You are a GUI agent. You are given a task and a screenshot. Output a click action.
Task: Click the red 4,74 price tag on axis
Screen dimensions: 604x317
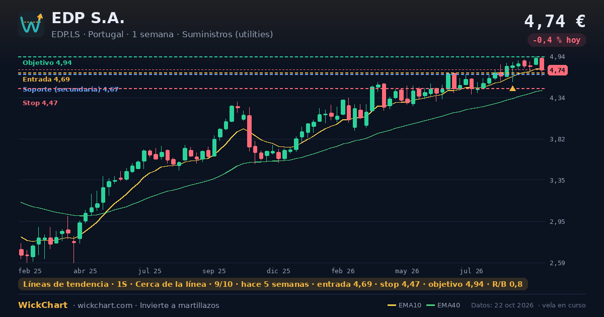point(557,70)
